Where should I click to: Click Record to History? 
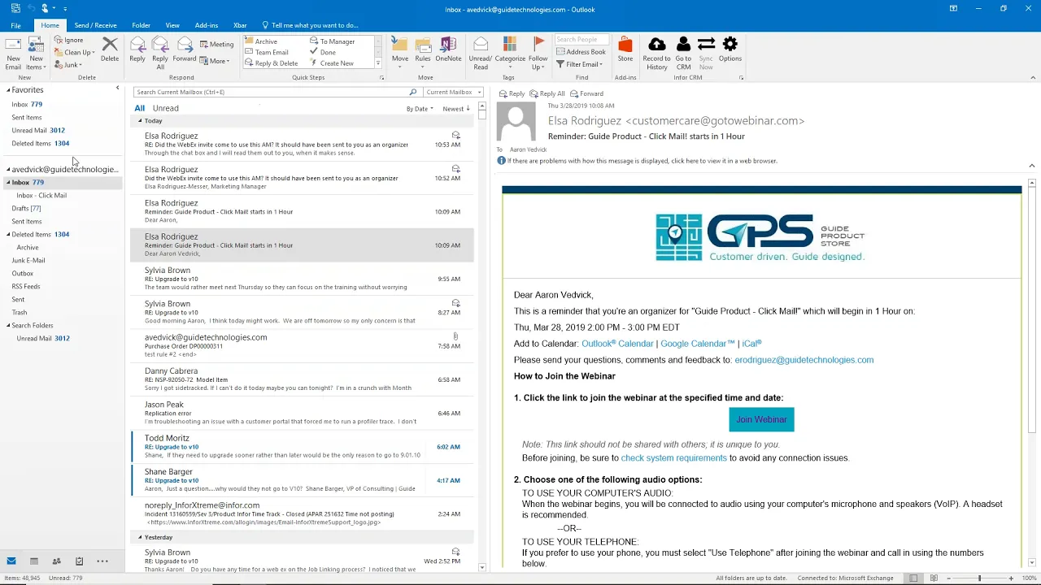pos(656,53)
